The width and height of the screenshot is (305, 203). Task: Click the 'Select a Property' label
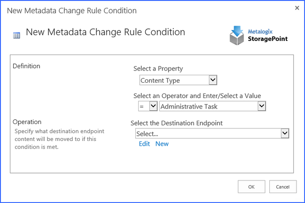pyautogui.click(x=158, y=69)
